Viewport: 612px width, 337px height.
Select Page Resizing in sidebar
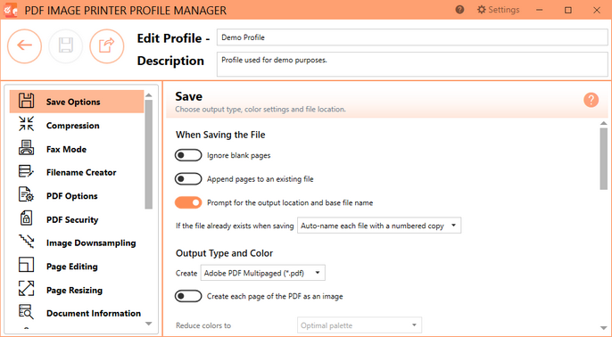click(77, 290)
